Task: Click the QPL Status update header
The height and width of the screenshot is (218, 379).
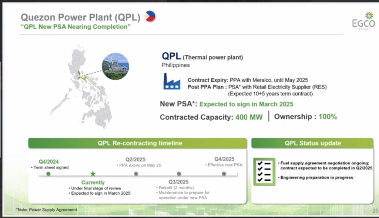Action: pyautogui.click(x=312, y=143)
